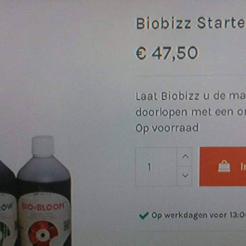The height and width of the screenshot is (246, 246).
Task: Click the doorlopen met een description line
Action: 191,113
